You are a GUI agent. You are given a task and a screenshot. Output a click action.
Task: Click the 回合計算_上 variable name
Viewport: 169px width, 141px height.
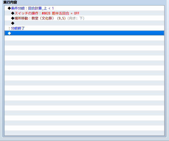[37, 8]
